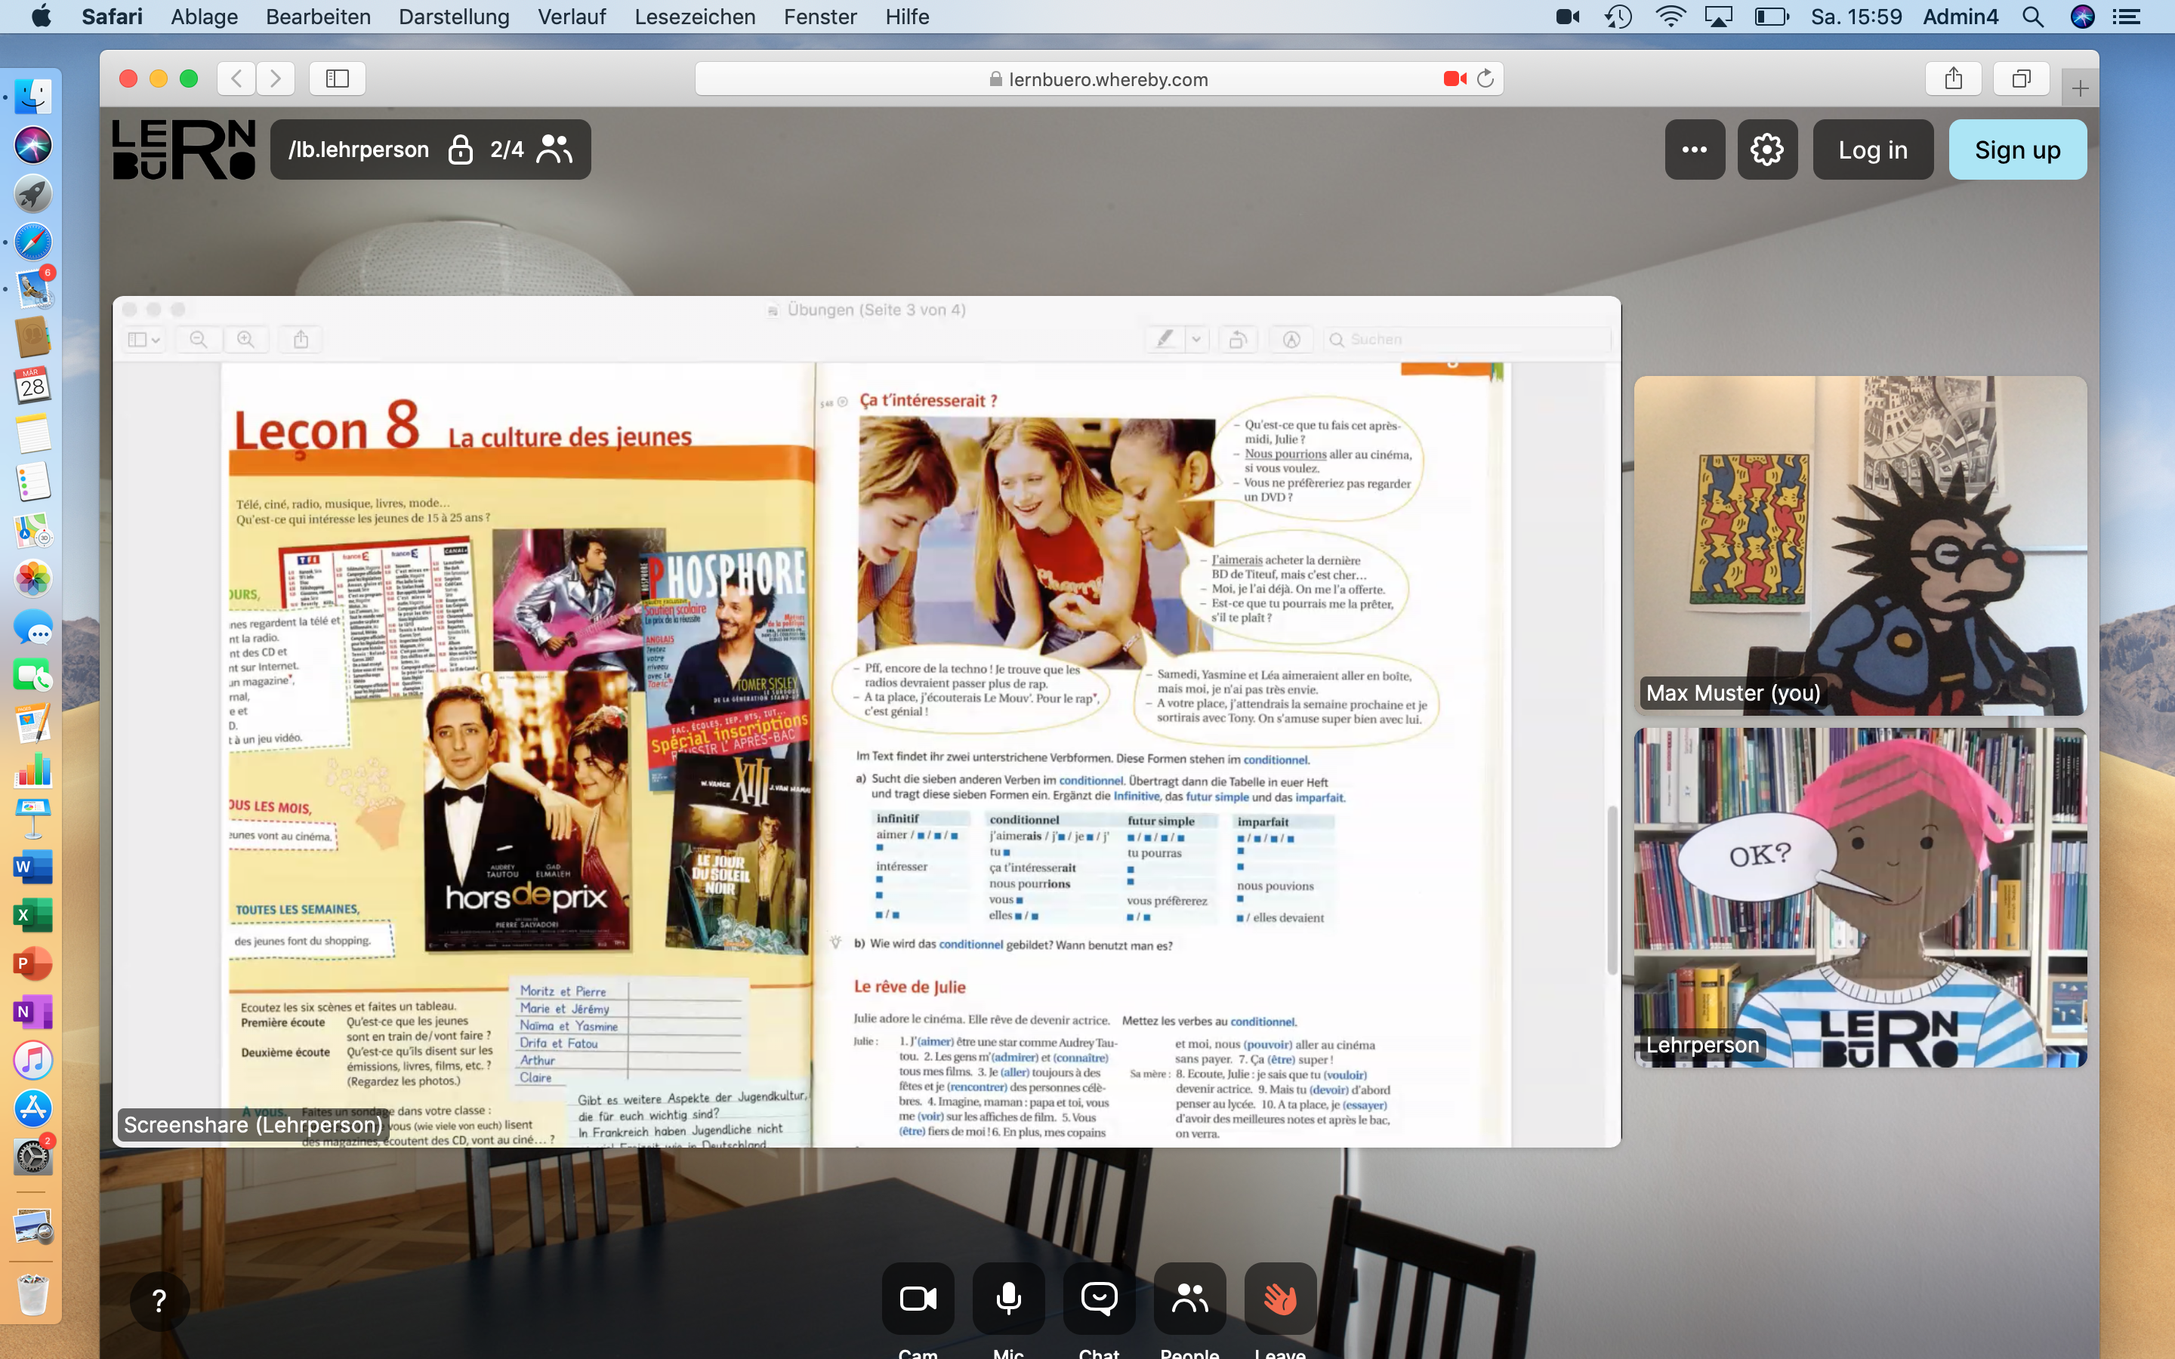This screenshot has height=1359, width=2175.
Task: Leave the meeting room
Action: click(x=1281, y=1298)
